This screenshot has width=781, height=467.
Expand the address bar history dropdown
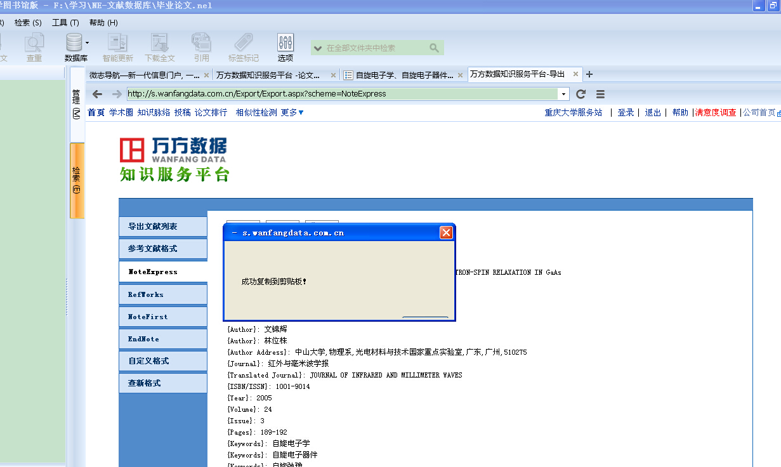pyautogui.click(x=563, y=94)
